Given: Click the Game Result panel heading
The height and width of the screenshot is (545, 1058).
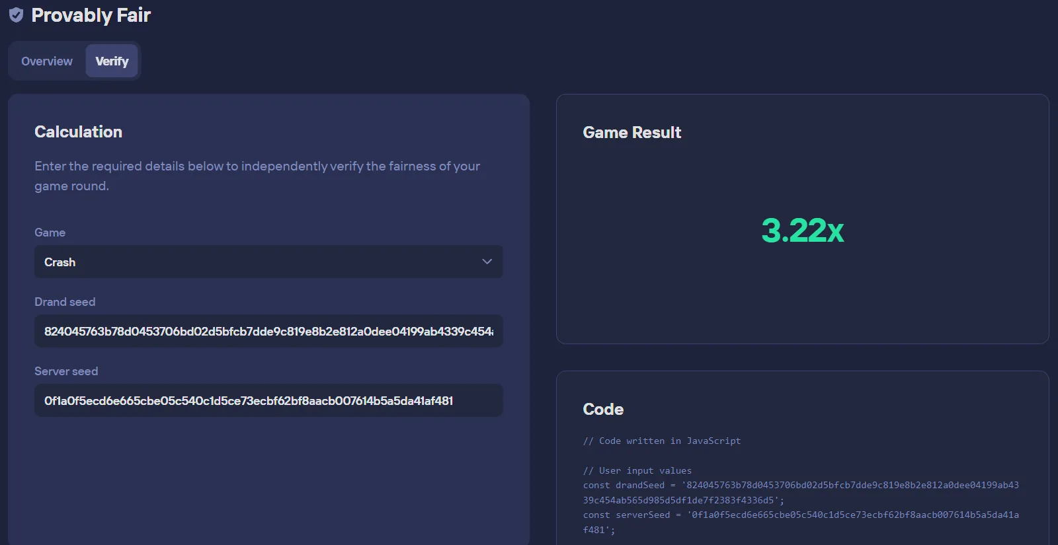Looking at the screenshot, I should pos(632,133).
